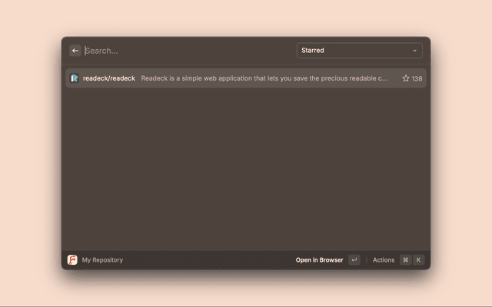
Task: Click the Enter key icon
Action: pyautogui.click(x=354, y=260)
